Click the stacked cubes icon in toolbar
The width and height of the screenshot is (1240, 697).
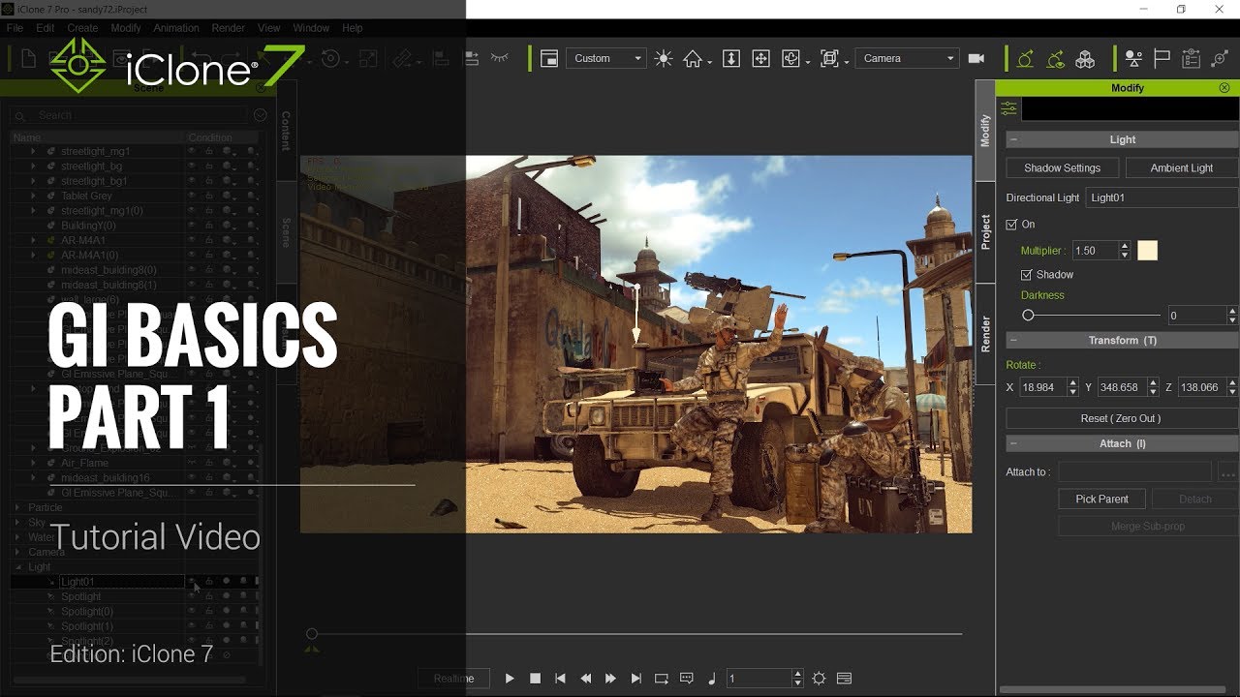pyautogui.click(x=1085, y=59)
